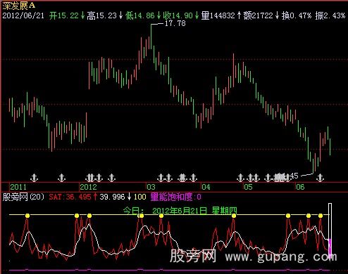Click the yellow 100 threshold value
Viewport: 348px width, 274px height.
[x=140, y=197]
